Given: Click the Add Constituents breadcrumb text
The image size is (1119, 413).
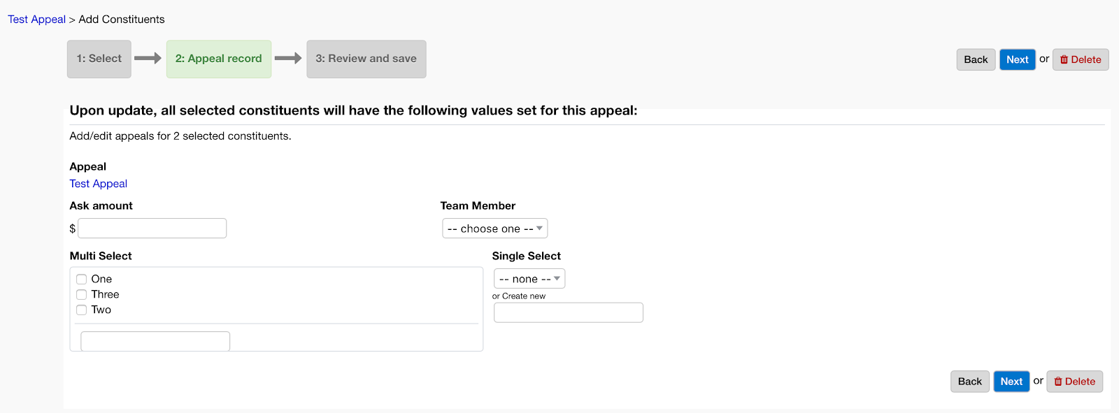Looking at the screenshot, I should pyautogui.click(x=122, y=20).
